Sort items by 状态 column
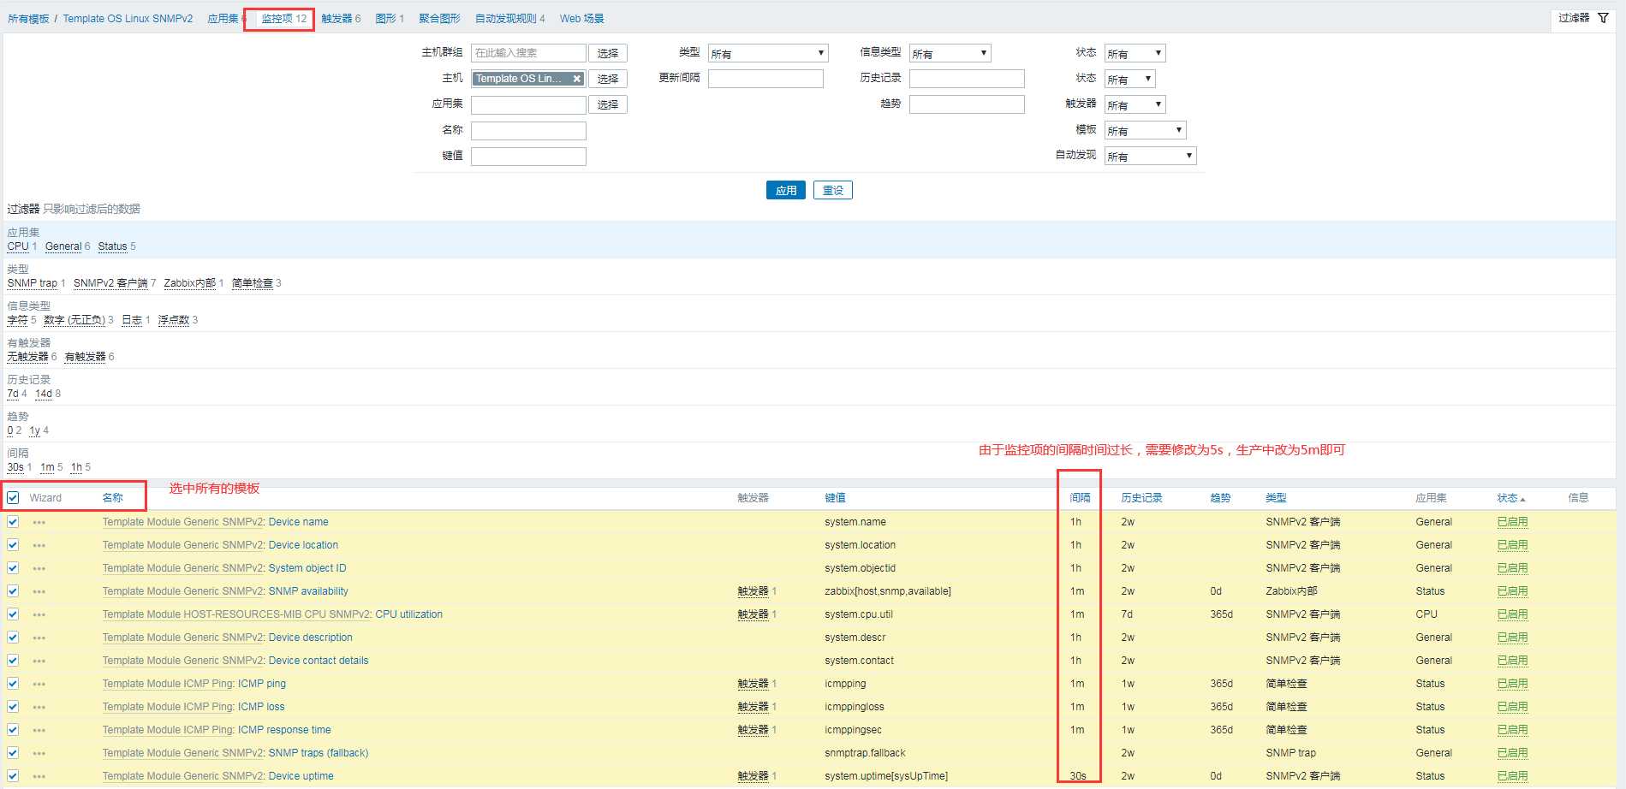This screenshot has width=1626, height=789. point(1510,497)
